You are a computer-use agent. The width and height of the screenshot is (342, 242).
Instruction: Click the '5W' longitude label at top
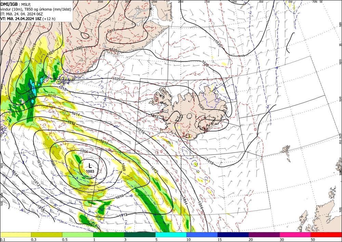tap(261, 2)
